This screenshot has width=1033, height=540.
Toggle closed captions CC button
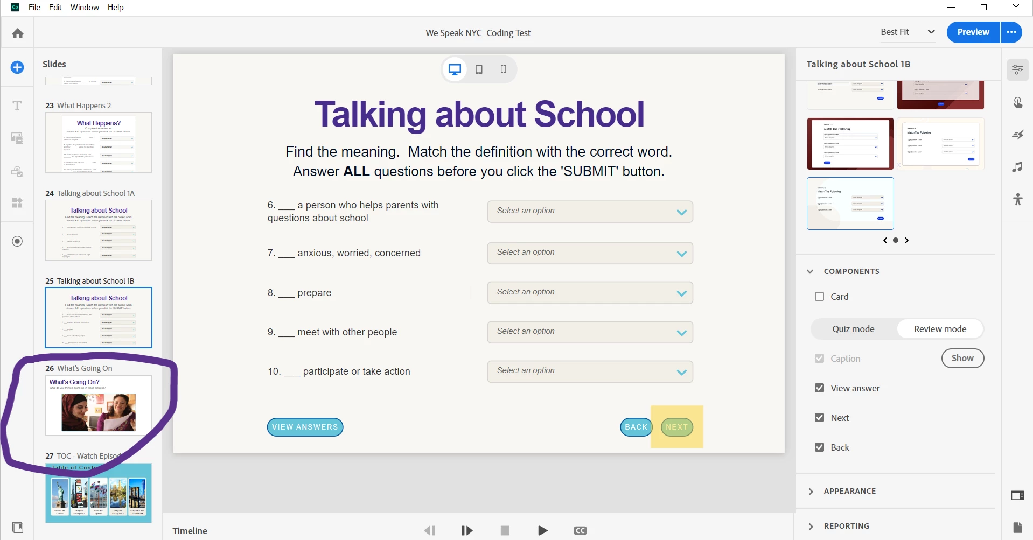(x=580, y=531)
